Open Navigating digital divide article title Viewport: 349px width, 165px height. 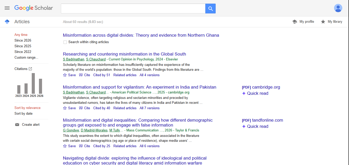(135, 160)
